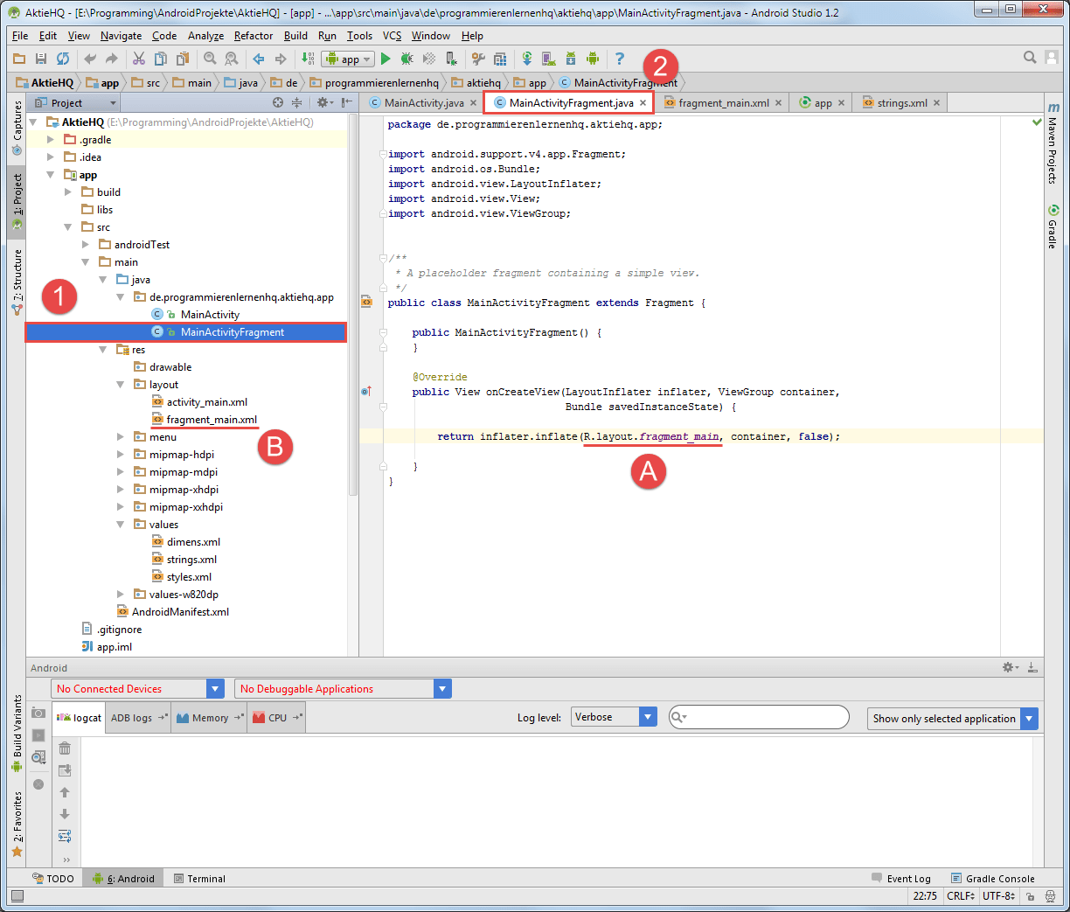Screen dimensions: 1070x912
Task: Clear the logcat with the trash icon
Action: 65,748
